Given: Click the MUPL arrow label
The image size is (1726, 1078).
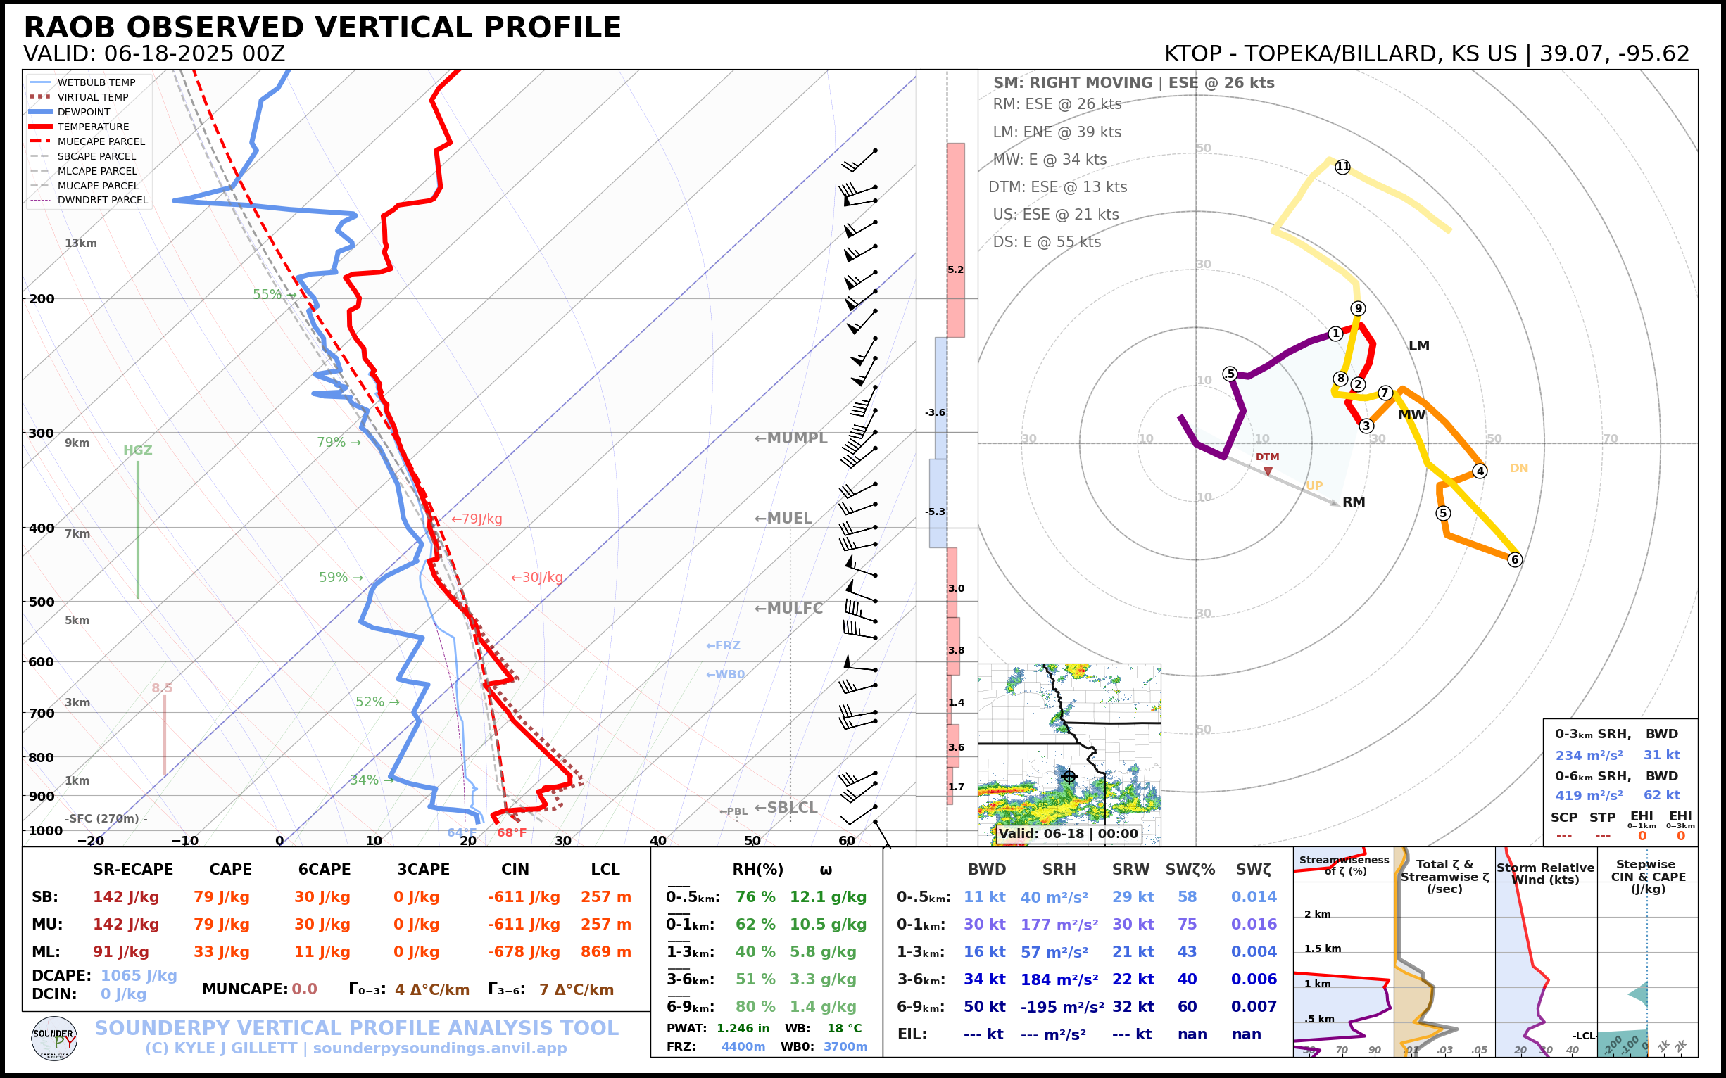Looking at the screenshot, I should coord(791,438).
